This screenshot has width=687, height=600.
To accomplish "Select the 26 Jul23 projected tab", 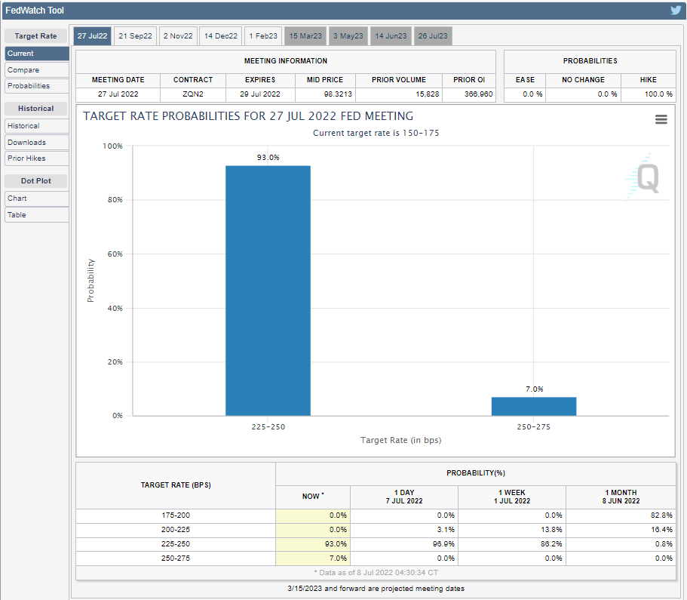I will tap(433, 35).
